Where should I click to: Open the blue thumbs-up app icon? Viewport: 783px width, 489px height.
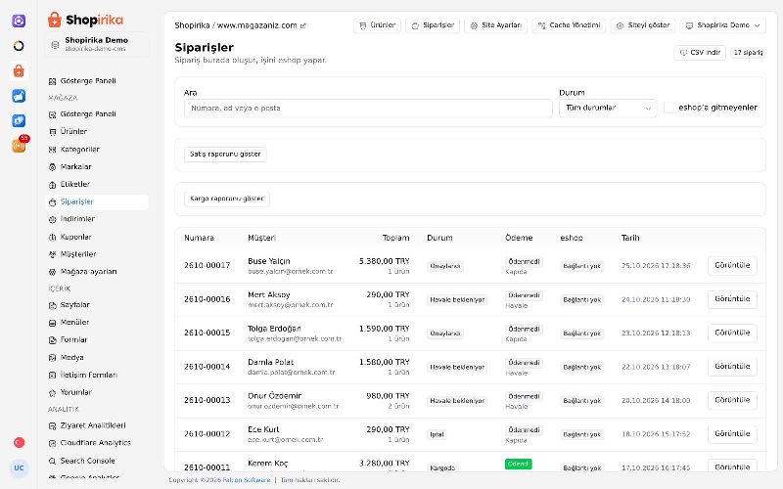point(19,96)
